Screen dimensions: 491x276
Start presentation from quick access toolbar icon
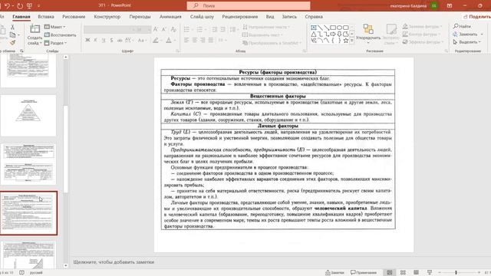click(29, 5)
